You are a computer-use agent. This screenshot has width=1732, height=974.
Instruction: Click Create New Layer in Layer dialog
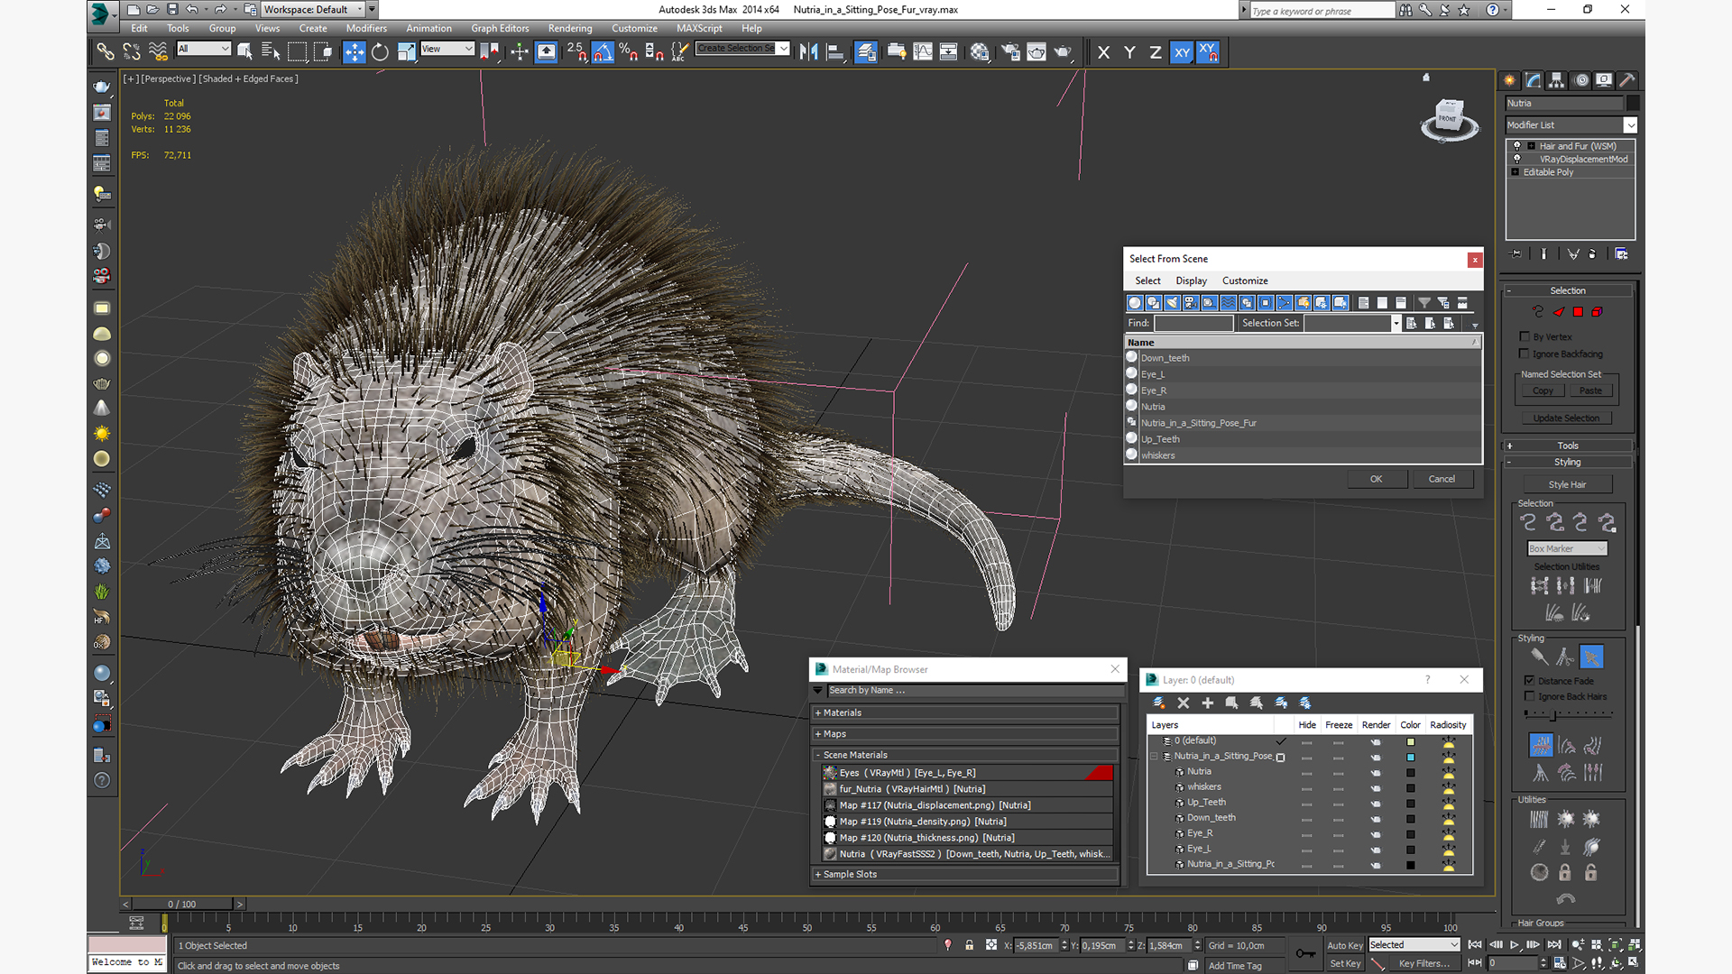pos(1159,703)
